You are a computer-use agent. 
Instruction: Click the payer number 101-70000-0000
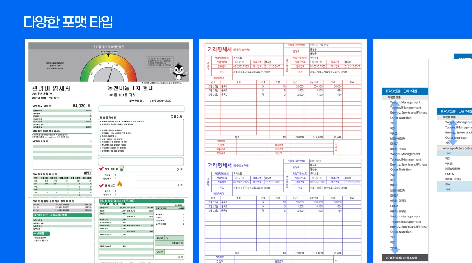[160, 101]
